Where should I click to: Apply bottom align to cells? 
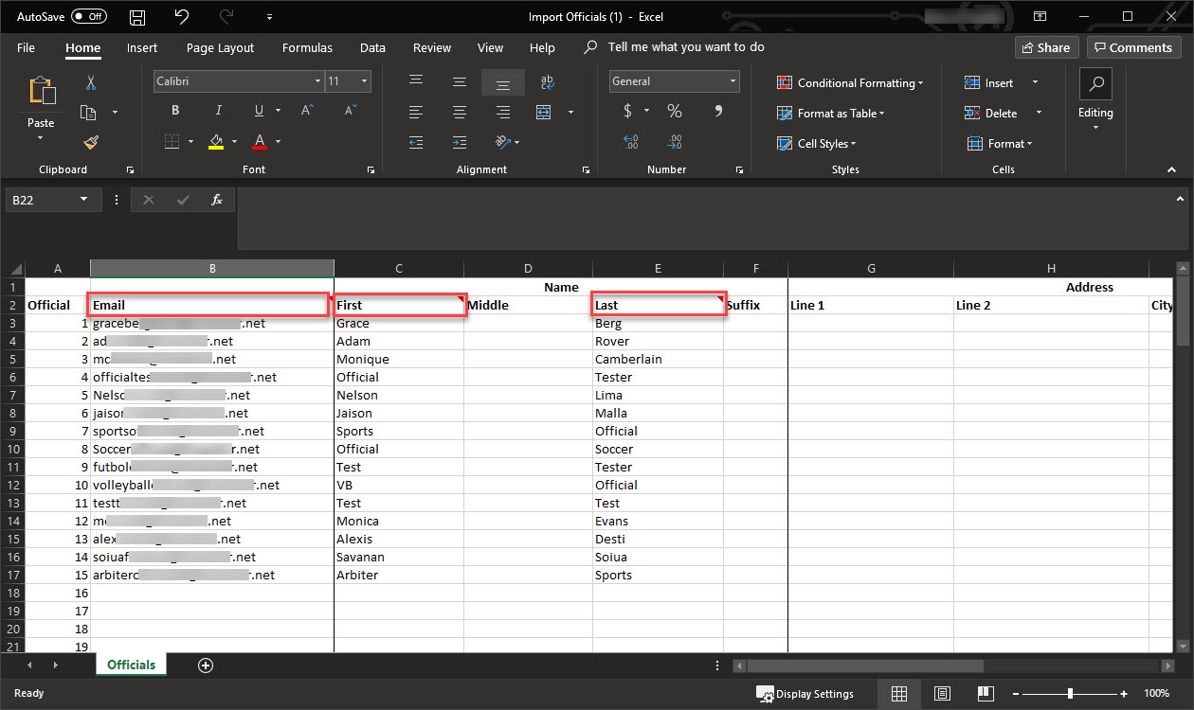coord(503,82)
